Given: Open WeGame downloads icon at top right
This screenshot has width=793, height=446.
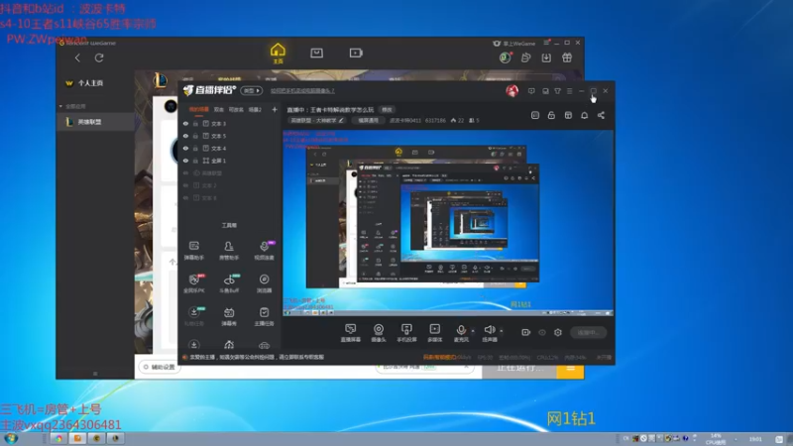Looking at the screenshot, I should pos(546,57).
